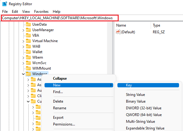Screen dimensions: 183x131
Task: Click the Type column header
Action: pyautogui.click(x=156, y=25)
